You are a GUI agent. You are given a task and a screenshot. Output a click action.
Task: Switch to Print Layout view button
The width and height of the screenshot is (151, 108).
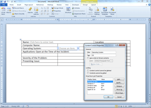pyautogui.click(x=116, y=106)
